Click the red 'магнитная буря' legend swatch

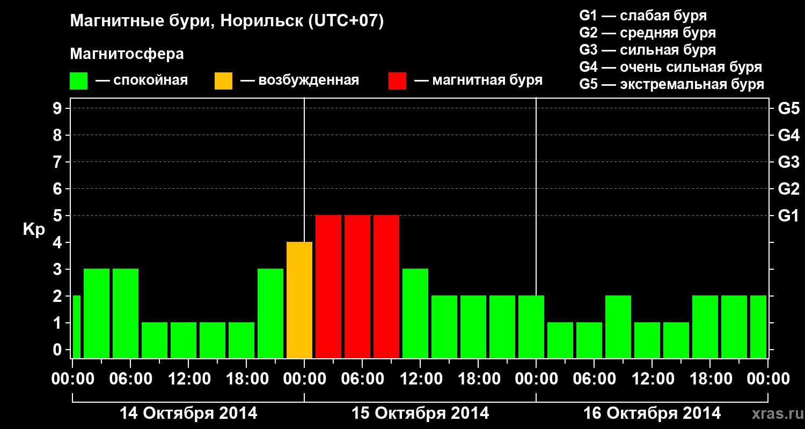click(398, 81)
